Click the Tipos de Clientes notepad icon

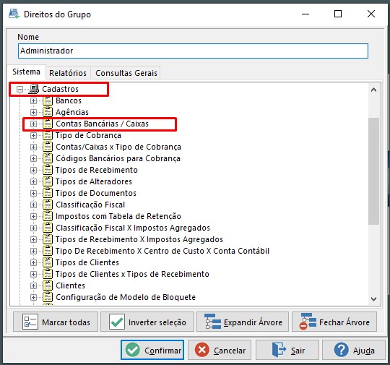[x=48, y=262]
